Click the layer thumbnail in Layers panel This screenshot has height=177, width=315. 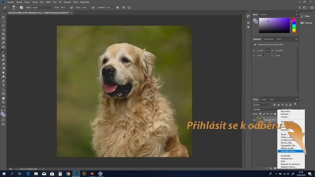pyautogui.click(x=260, y=120)
